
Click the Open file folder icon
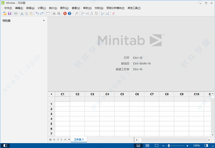pos(5,14)
